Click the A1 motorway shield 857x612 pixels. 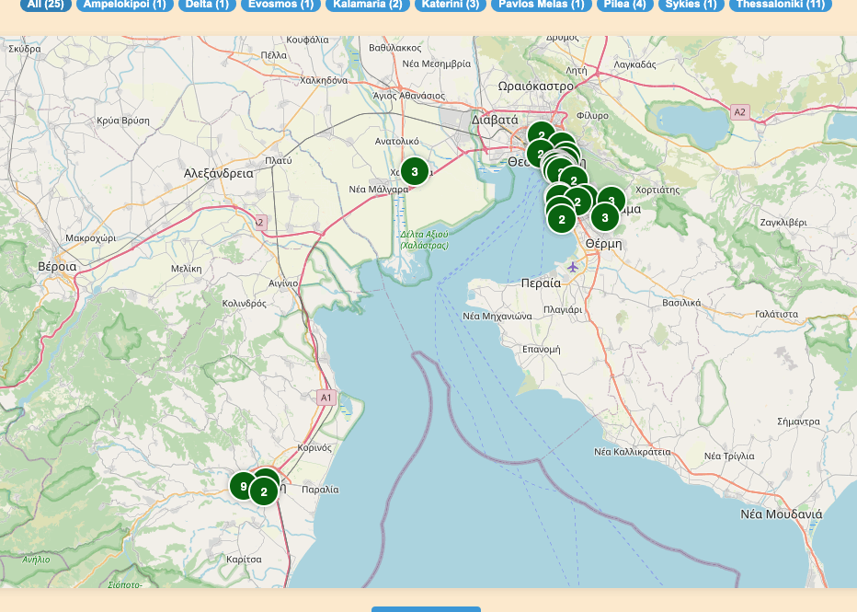point(326,398)
